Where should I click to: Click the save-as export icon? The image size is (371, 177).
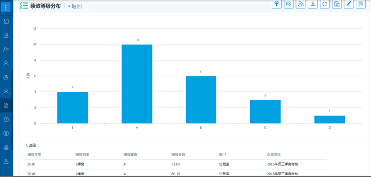click(337, 4)
